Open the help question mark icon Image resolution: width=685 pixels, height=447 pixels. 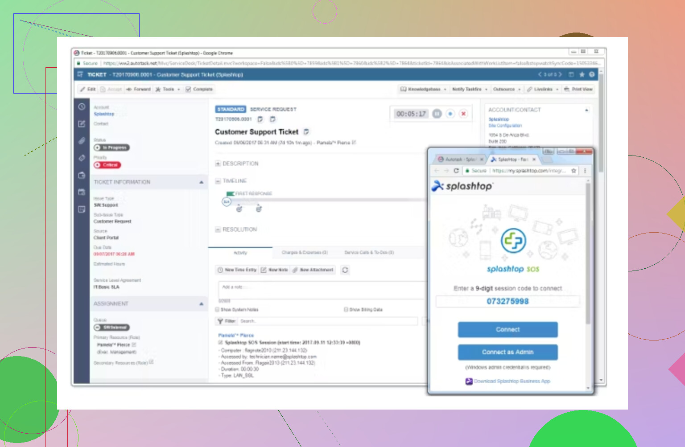tap(592, 75)
